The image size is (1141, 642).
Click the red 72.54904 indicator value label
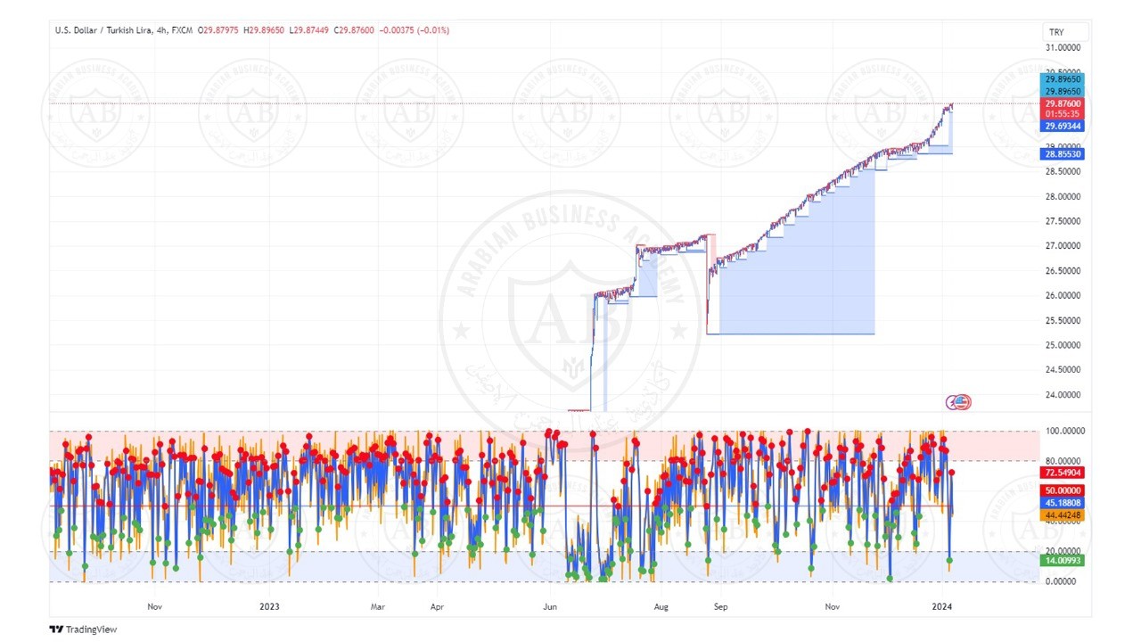click(x=1063, y=473)
